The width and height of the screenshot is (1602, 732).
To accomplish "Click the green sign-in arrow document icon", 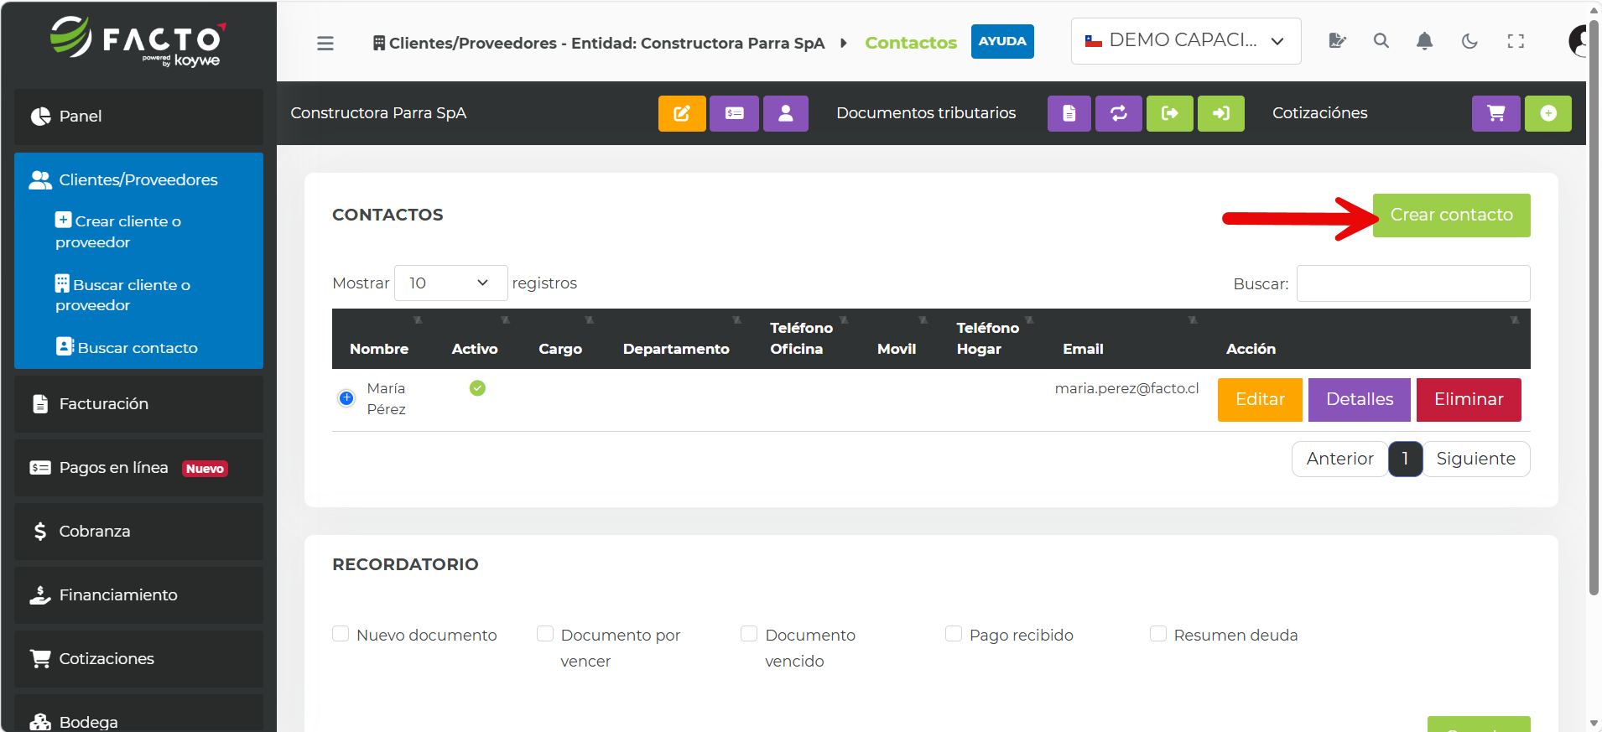I will pos(1221,113).
